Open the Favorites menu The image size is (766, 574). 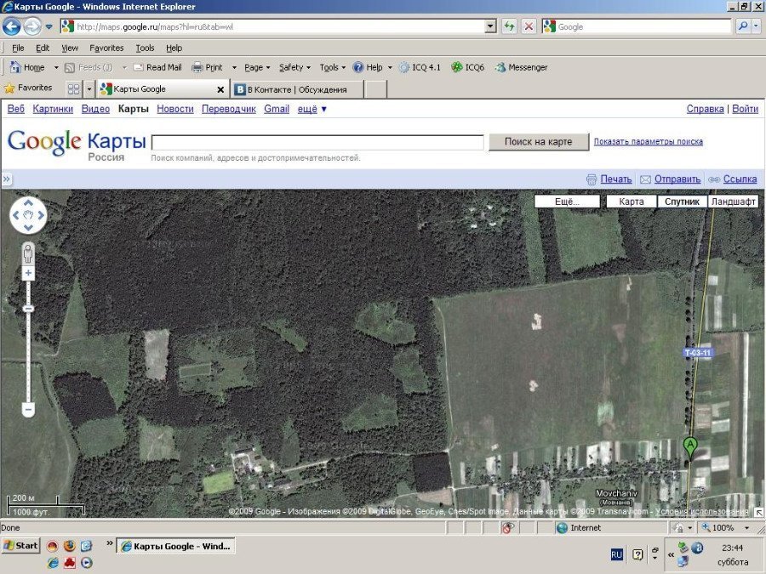(x=106, y=48)
